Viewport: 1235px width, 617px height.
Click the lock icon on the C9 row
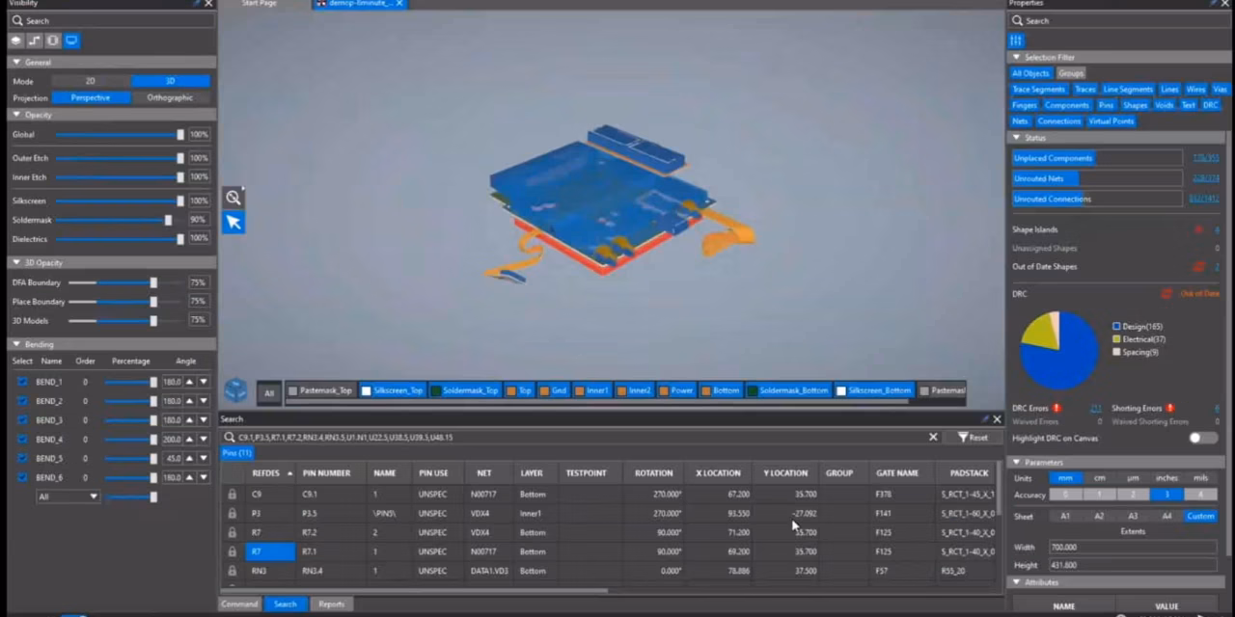[x=232, y=495]
